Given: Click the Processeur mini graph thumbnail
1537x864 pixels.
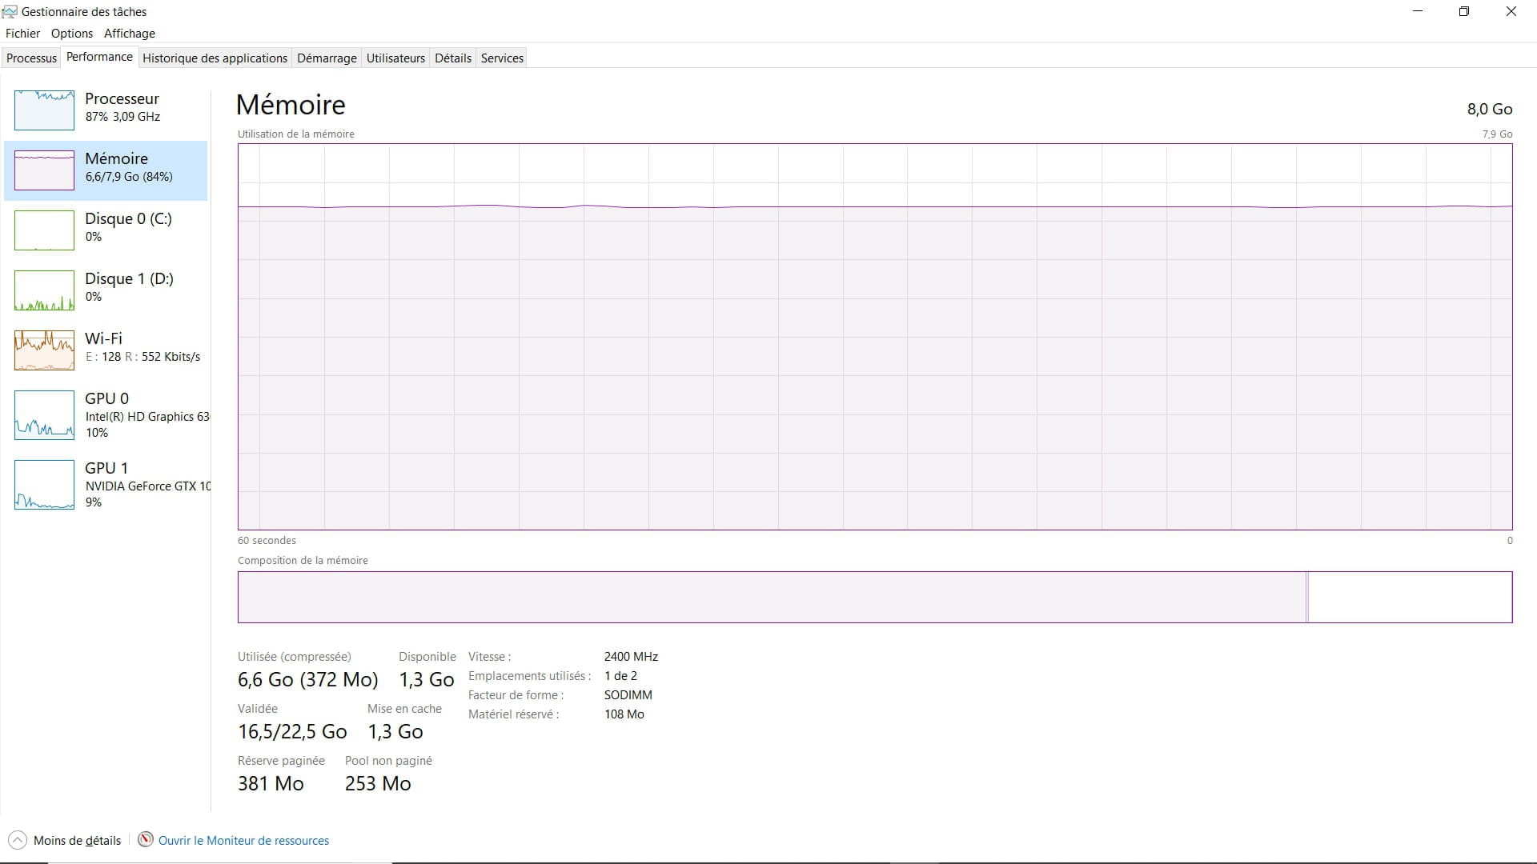Looking at the screenshot, I should 44,110.
